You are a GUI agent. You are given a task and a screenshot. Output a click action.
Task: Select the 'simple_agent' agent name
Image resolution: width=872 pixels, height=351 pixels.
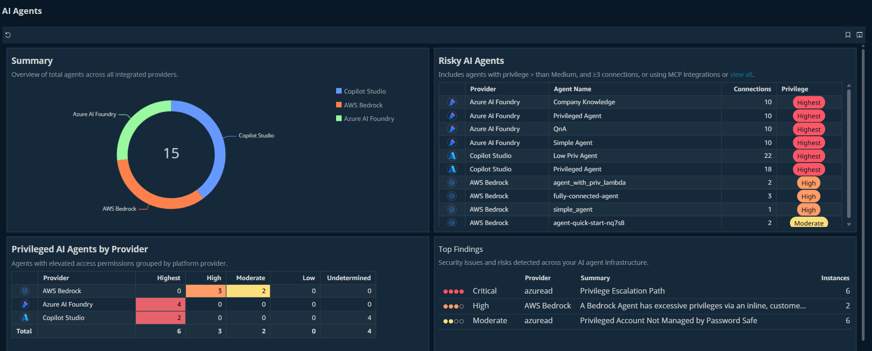click(573, 209)
